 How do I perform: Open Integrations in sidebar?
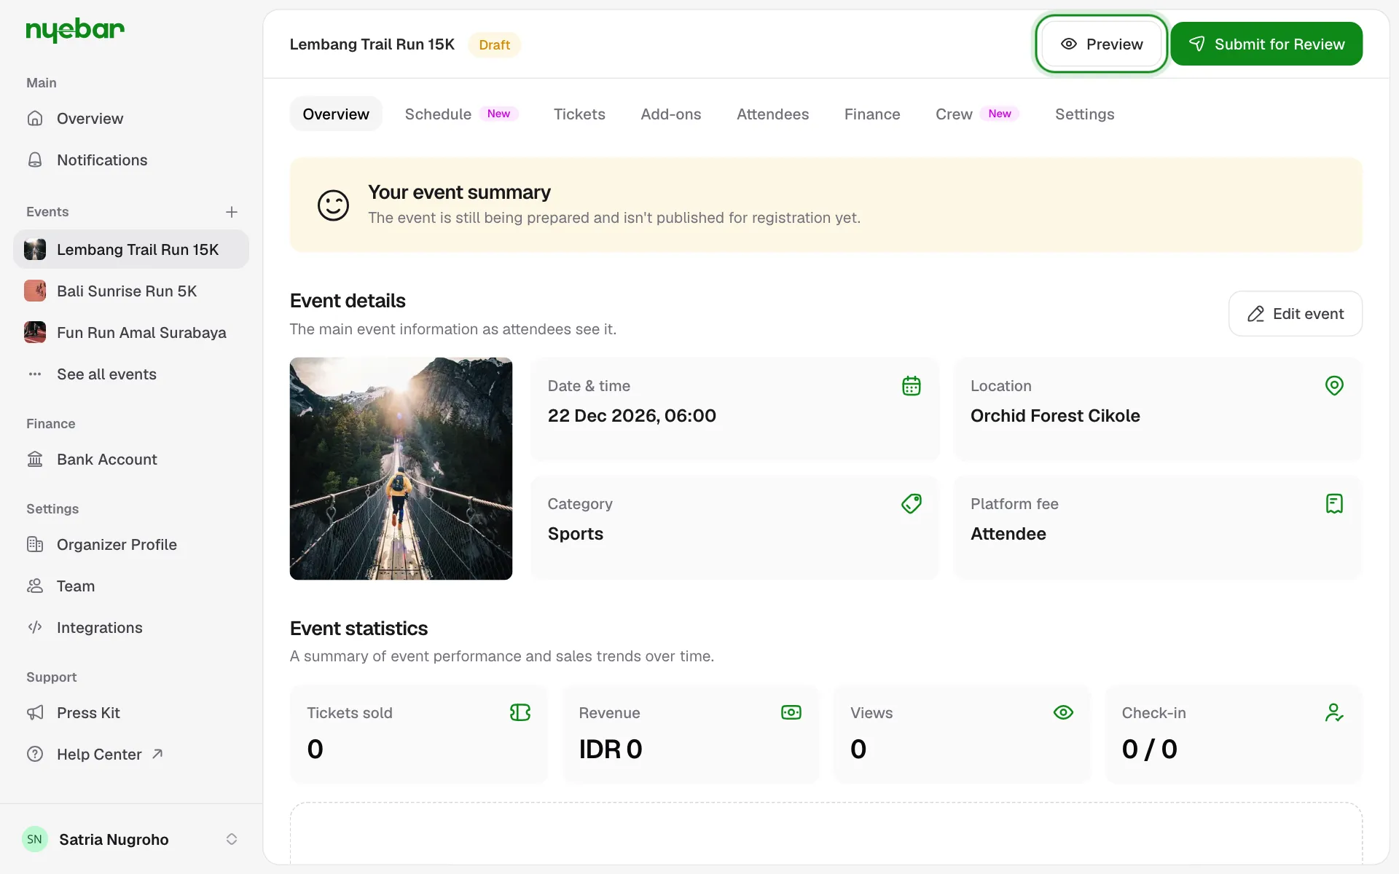pyautogui.click(x=131, y=628)
